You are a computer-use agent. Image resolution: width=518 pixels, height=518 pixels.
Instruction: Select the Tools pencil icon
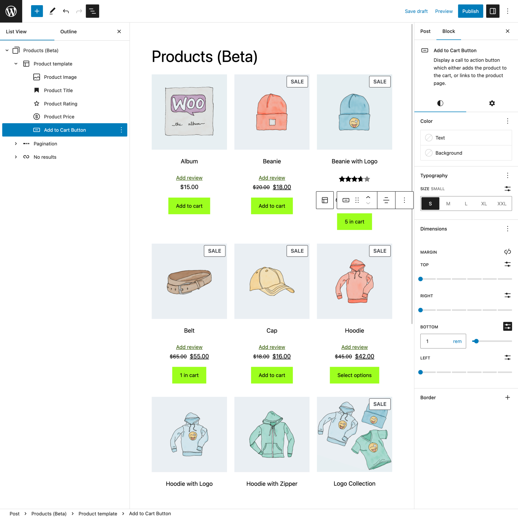tap(52, 11)
